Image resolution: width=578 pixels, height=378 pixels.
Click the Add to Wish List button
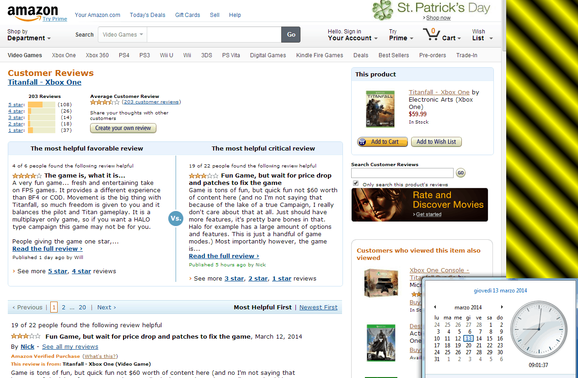coord(436,142)
